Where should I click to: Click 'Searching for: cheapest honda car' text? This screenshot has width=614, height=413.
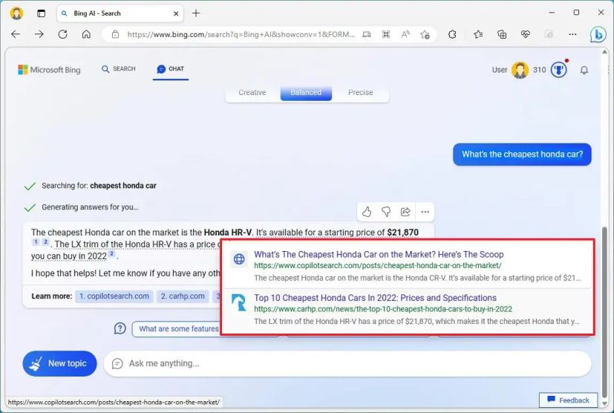tap(99, 186)
